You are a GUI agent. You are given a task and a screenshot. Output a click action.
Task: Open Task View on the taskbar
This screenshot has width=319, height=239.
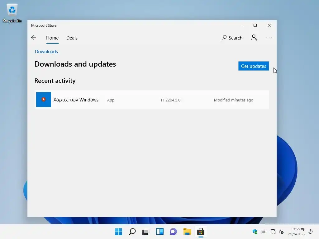[x=145, y=232]
